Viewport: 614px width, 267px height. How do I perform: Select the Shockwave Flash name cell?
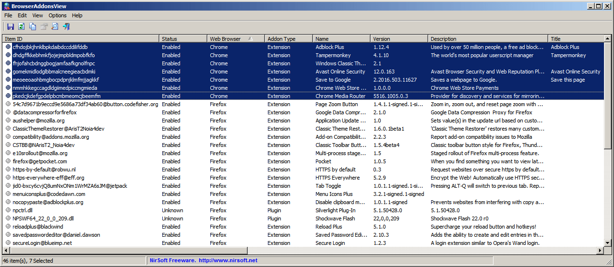(336, 218)
